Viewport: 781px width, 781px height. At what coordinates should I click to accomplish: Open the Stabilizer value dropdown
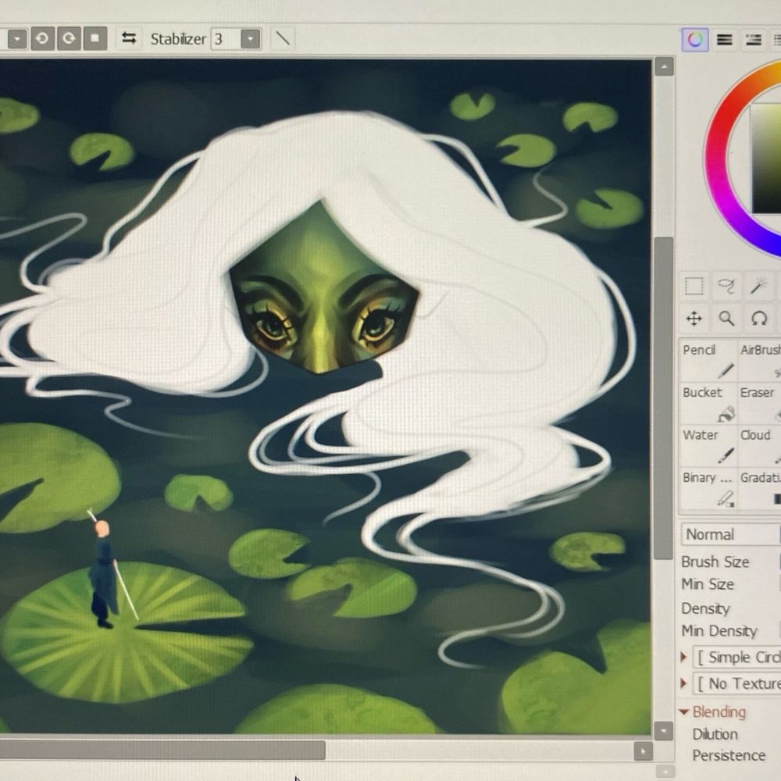coord(251,39)
